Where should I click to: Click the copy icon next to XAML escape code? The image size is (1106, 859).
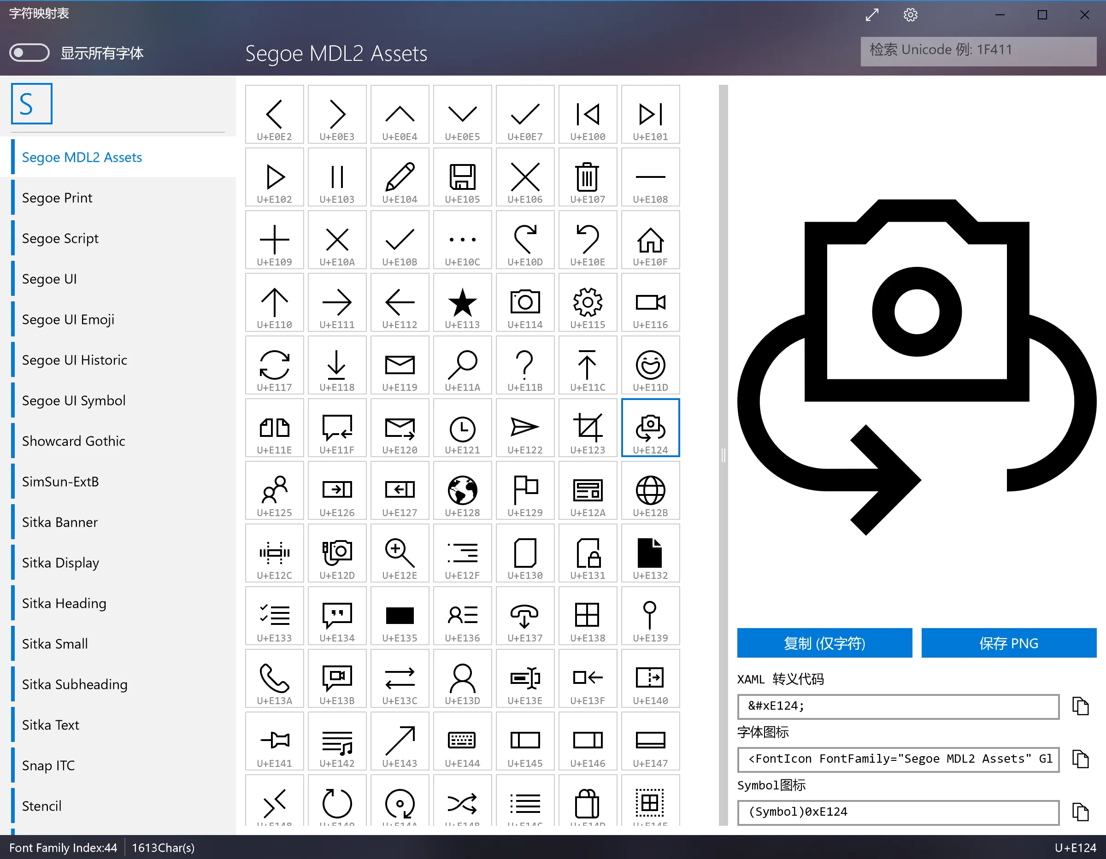[x=1080, y=706]
